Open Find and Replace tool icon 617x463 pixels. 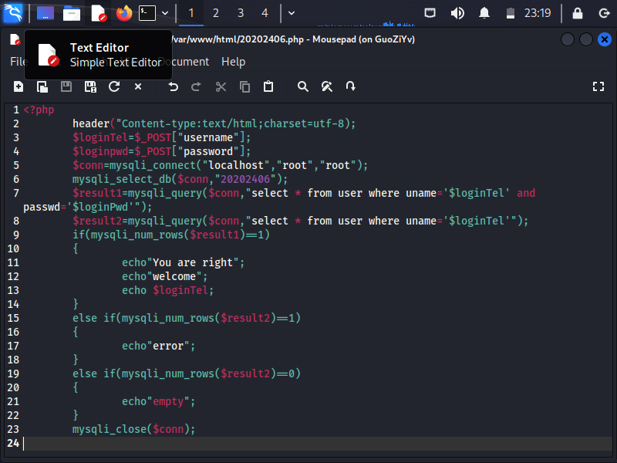click(326, 86)
